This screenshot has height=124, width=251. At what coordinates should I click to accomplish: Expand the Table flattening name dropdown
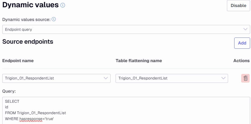coord(171,78)
